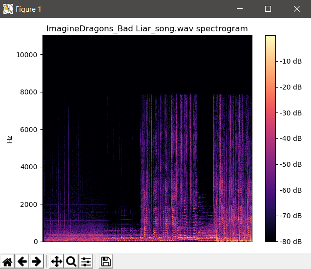Click the Hz axis label
The height and width of the screenshot is (269, 311).
click(9, 139)
